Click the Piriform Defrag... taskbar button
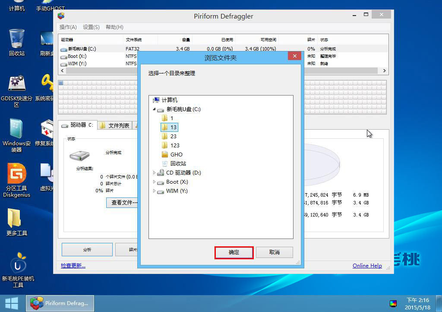 (60, 303)
